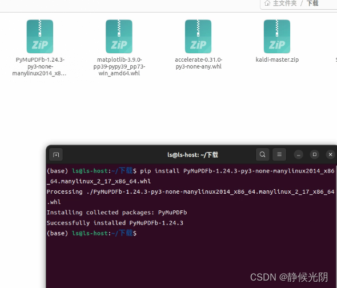Select the kaldi-master.zip archive icon
This screenshot has width=337, height=288.
point(277,37)
